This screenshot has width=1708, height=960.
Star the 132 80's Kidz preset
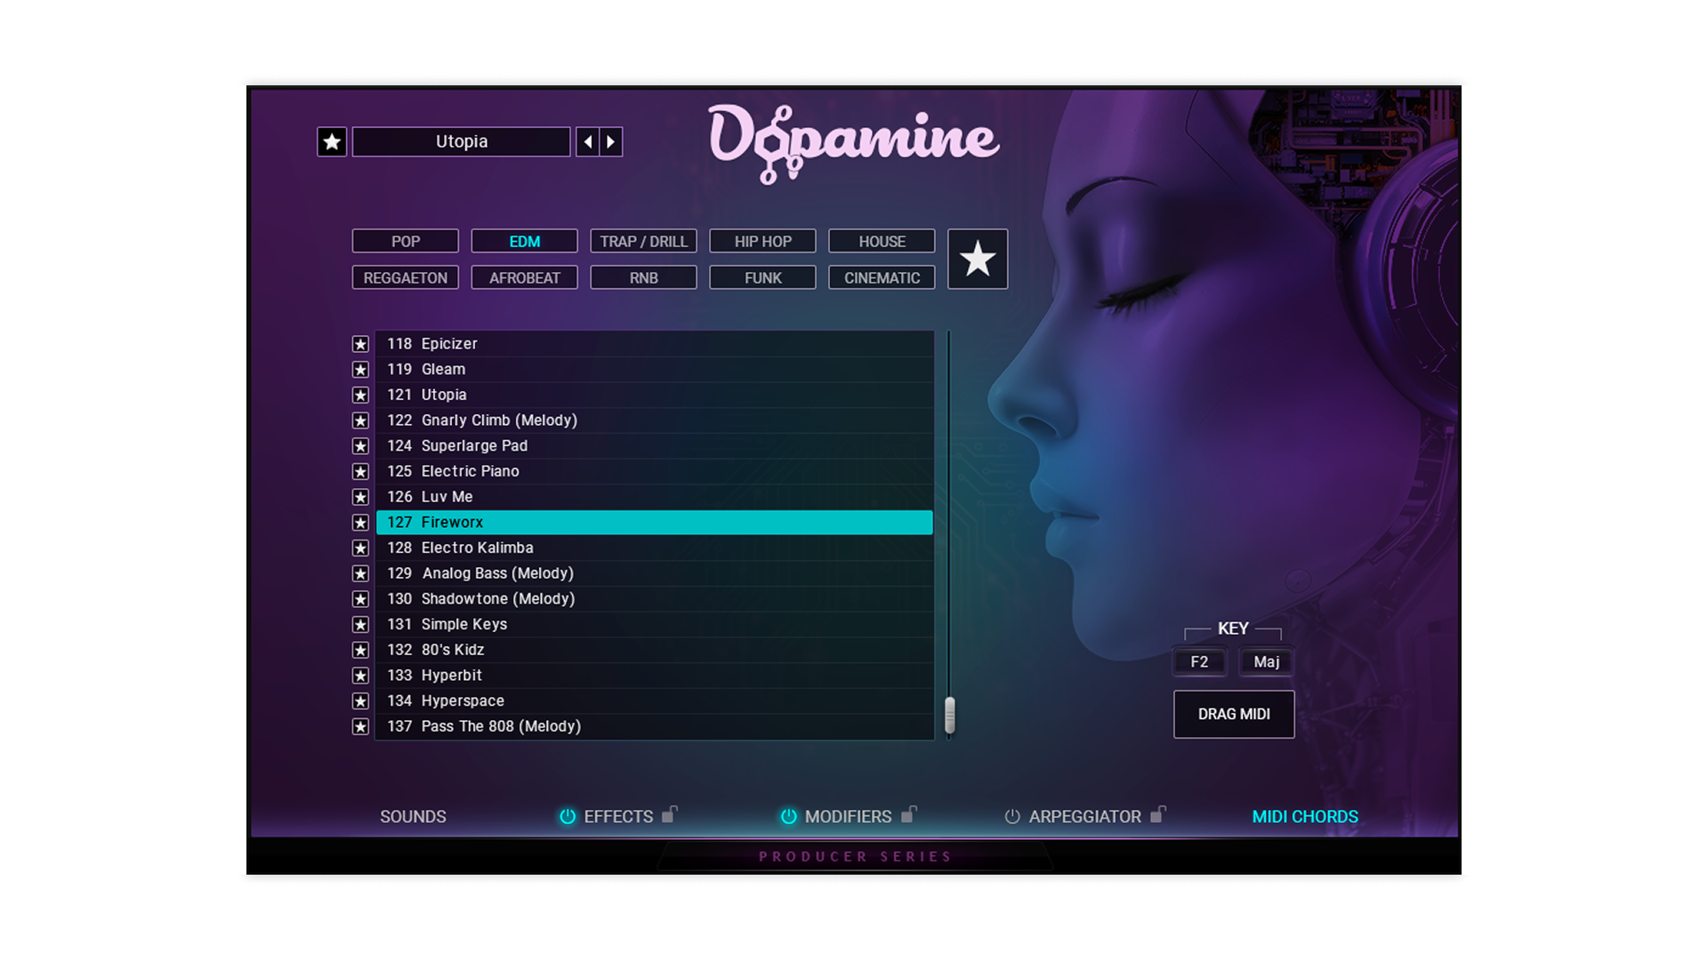click(x=360, y=651)
